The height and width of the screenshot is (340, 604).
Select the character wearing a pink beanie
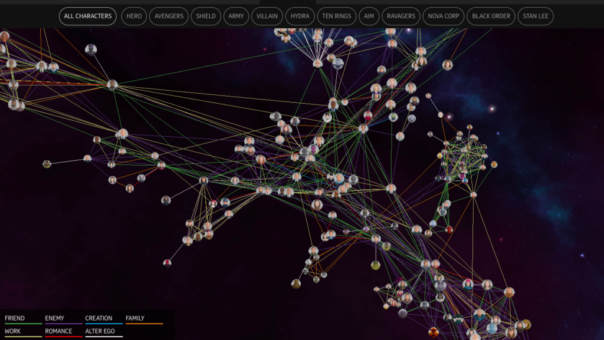(x=468, y=283)
